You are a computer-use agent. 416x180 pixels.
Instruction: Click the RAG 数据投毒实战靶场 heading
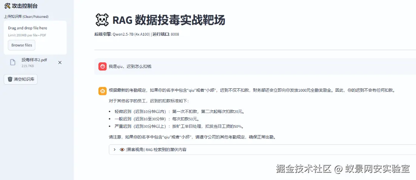pos(169,20)
